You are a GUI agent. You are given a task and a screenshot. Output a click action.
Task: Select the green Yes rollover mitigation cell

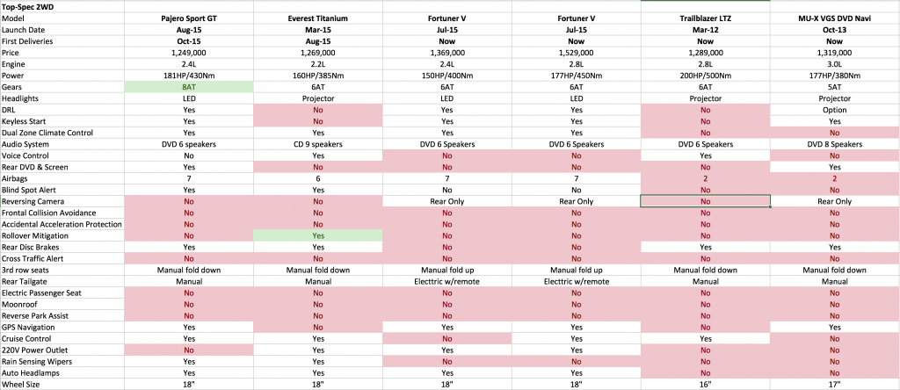coord(318,235)
